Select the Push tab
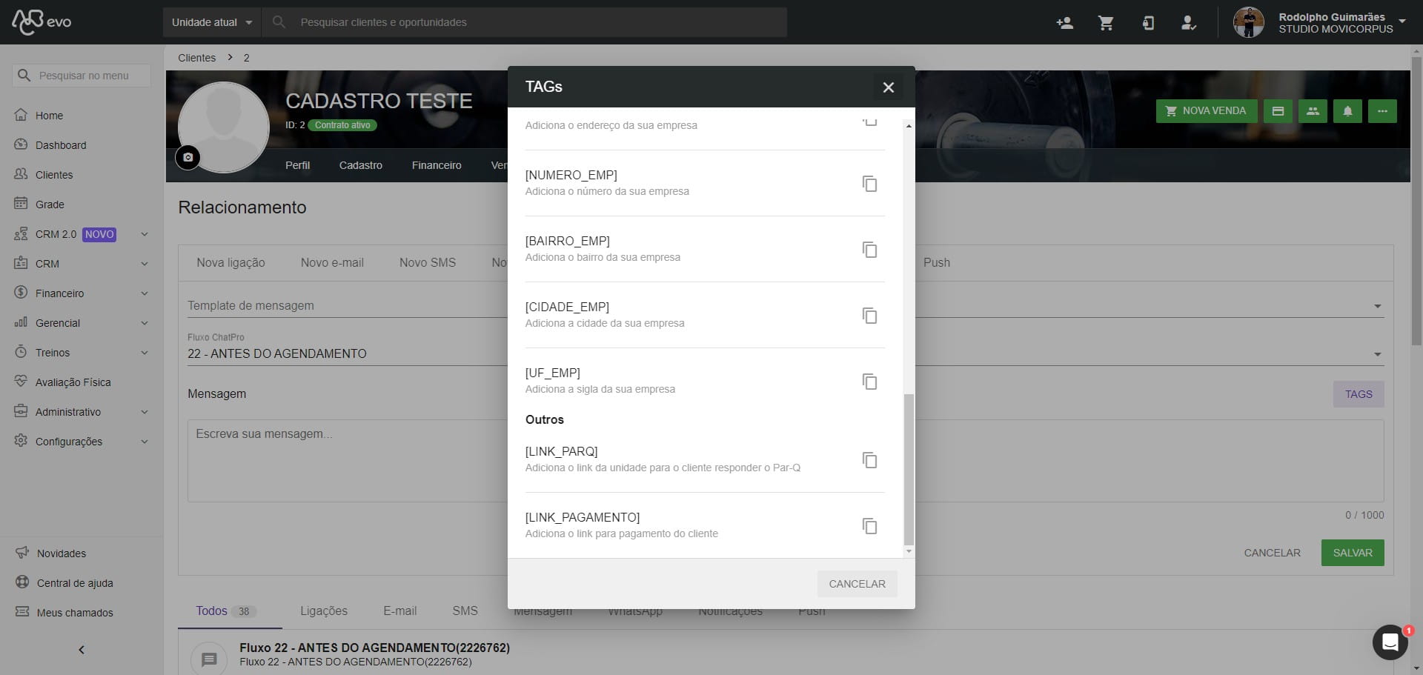This screenshot has width=1423, height=675. [x=936, y=263]
